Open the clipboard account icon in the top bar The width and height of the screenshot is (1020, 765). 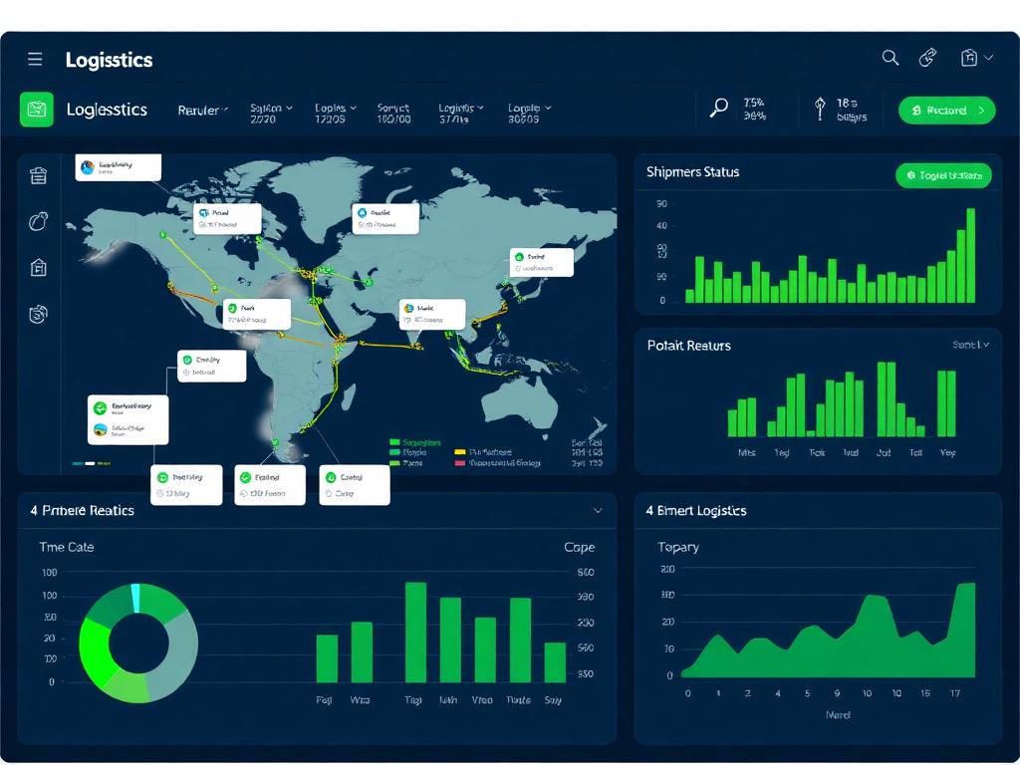(x=969, y=57)
